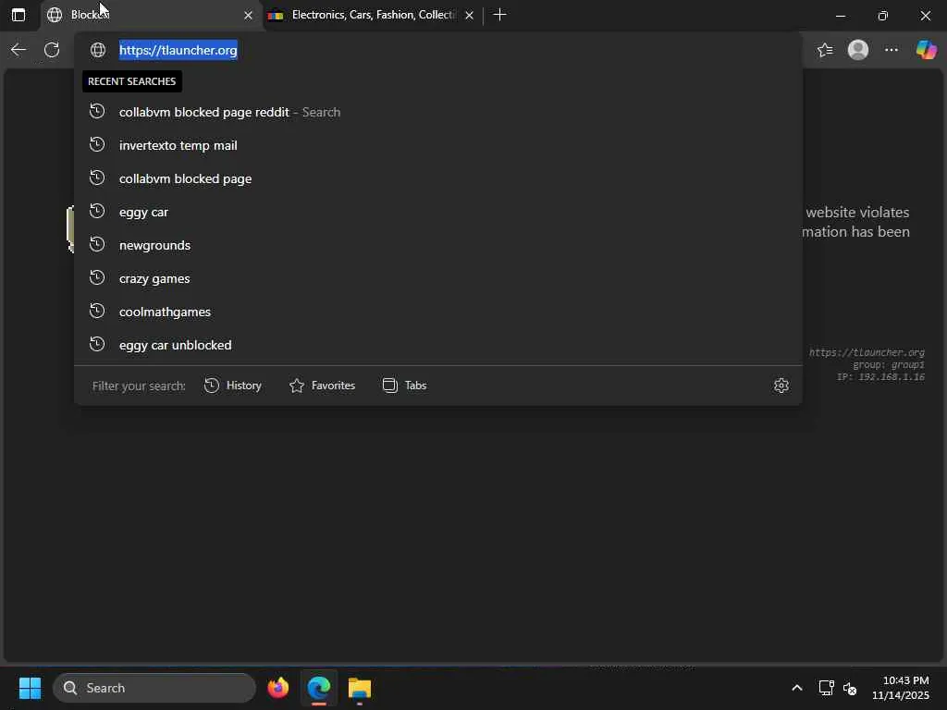Click the 'https://tlauncher.org' blocked page text

pos(867,352)
